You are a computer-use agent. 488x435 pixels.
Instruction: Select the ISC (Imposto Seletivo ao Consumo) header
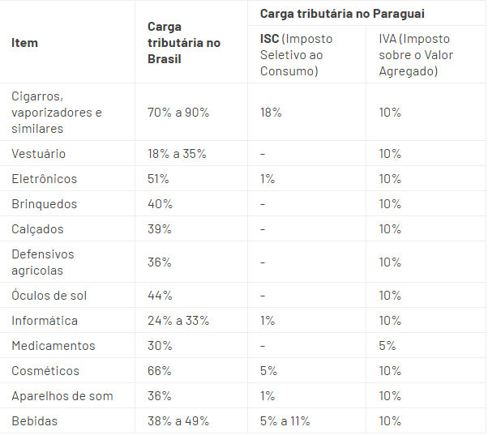pos(296,55)
